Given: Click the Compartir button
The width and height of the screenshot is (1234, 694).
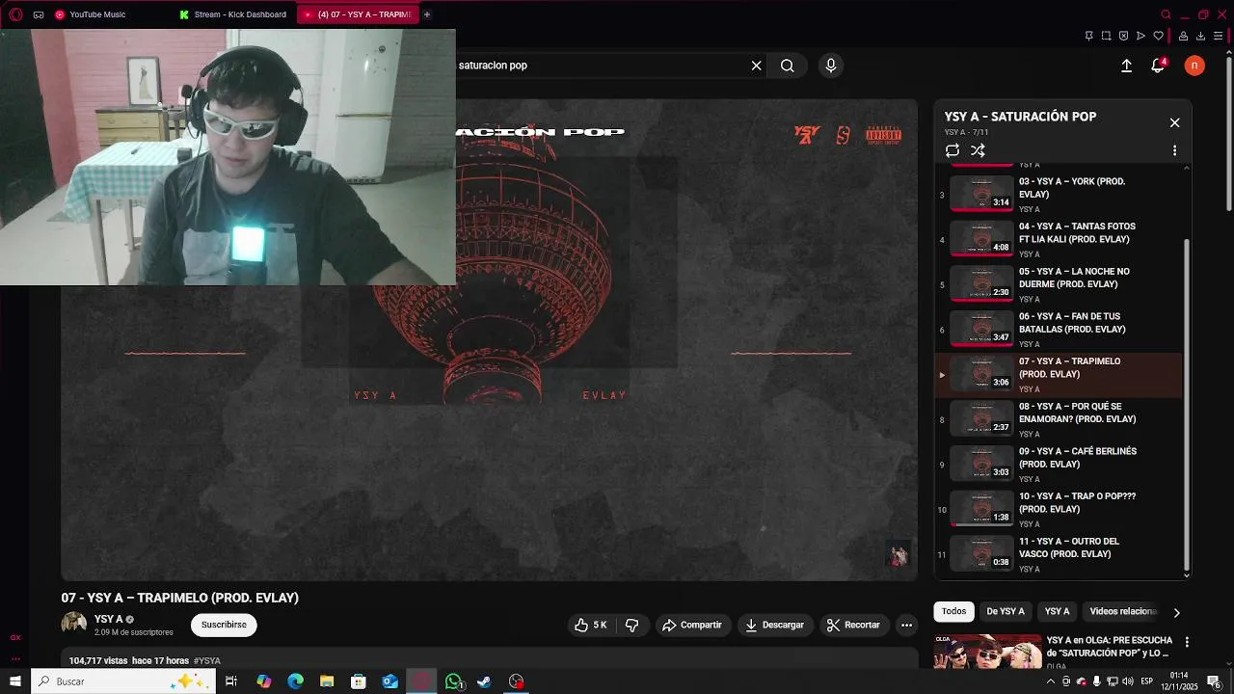Looking at the screenshot, I should click(x=691, y=625).
